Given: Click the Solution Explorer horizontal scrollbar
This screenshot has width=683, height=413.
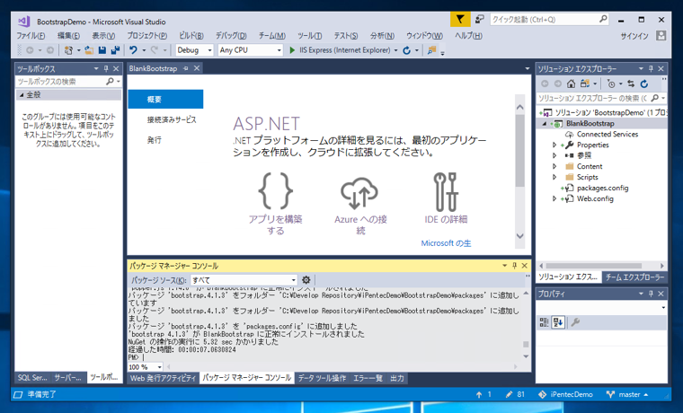Looking at the screenshot, I should 594,266.
